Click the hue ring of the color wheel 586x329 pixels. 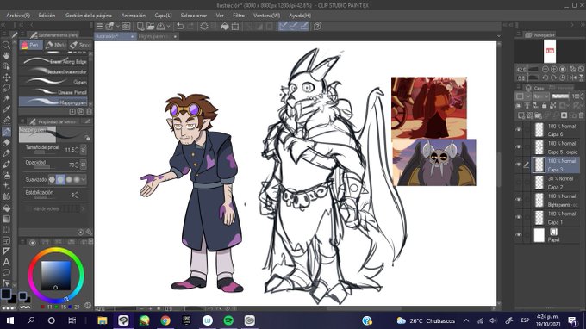click(56, 251)
